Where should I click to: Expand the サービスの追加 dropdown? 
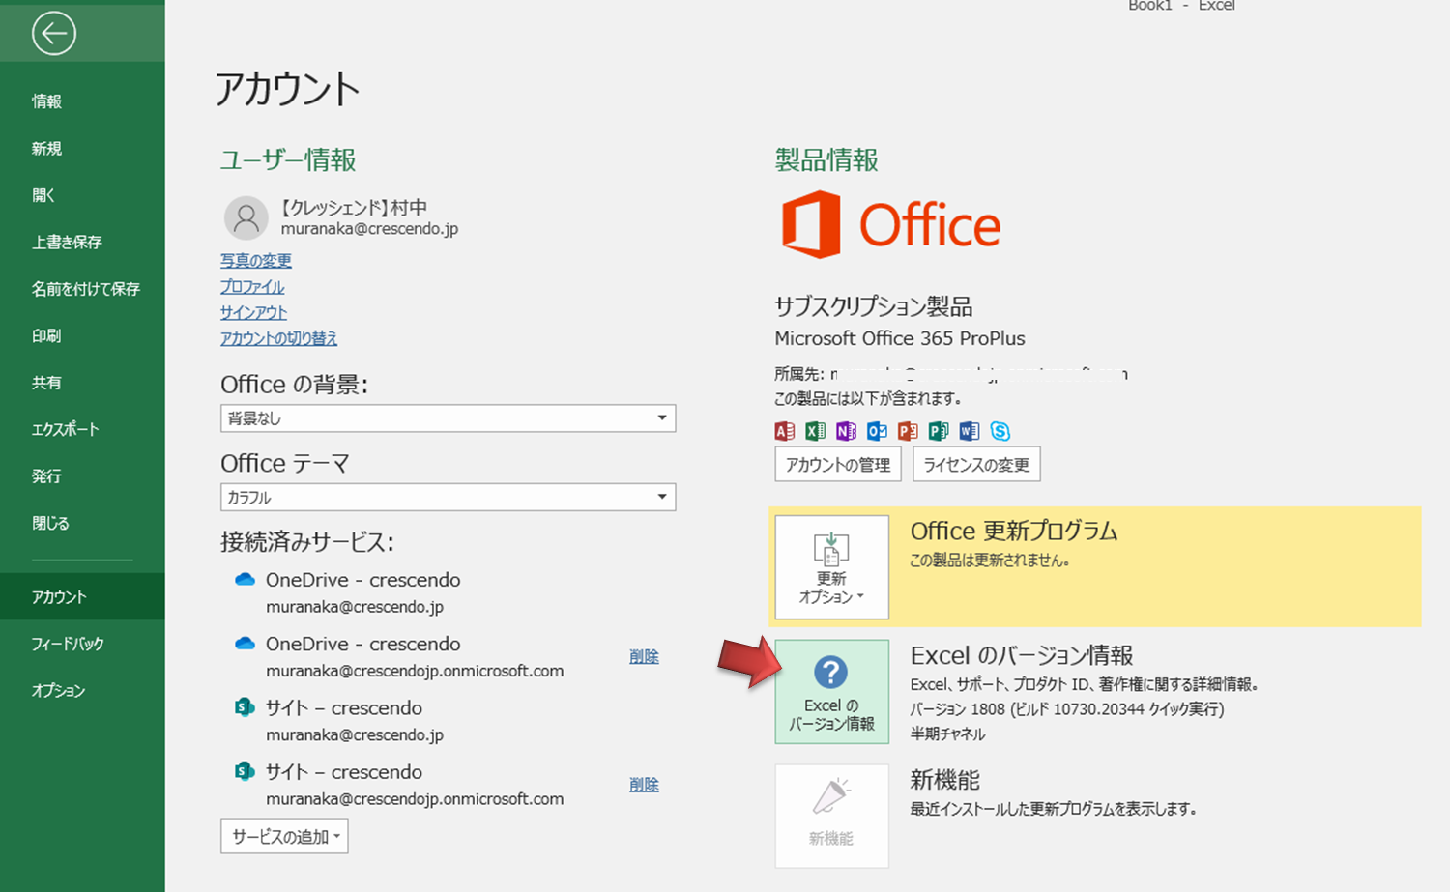tap(284, 837)
